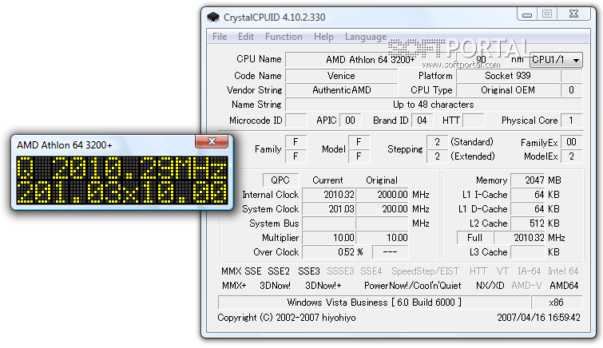The height and width of the screenshot is (348, 603).
Task: Click the greyed SpeedStep/EIST label
Action: (x=425, y=271)
